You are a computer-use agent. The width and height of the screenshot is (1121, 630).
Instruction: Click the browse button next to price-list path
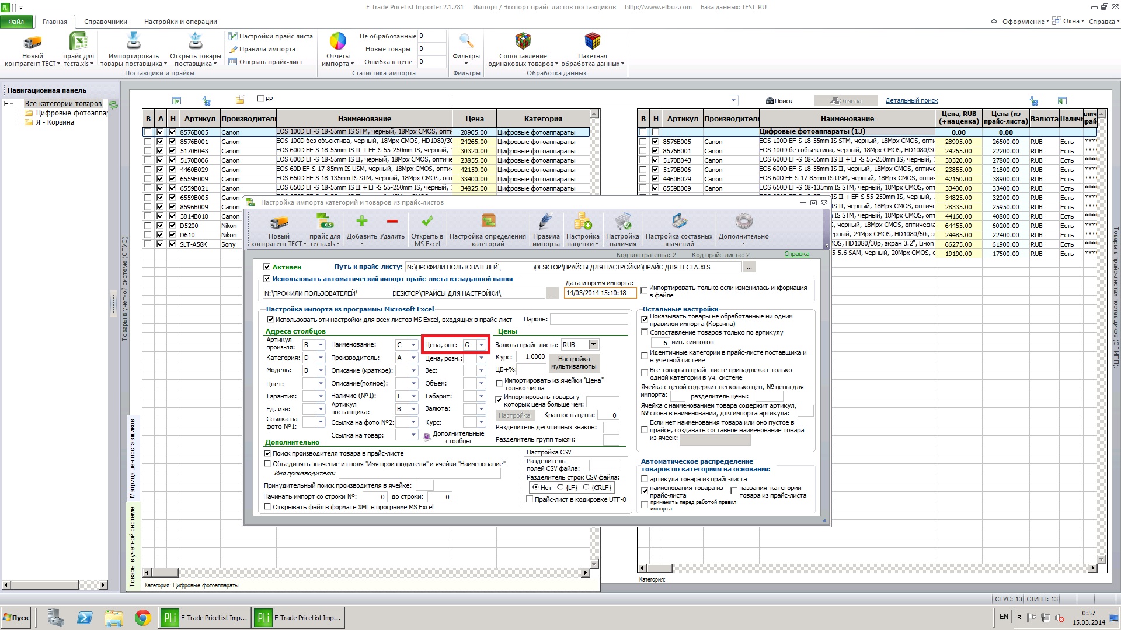coord(750,267)
